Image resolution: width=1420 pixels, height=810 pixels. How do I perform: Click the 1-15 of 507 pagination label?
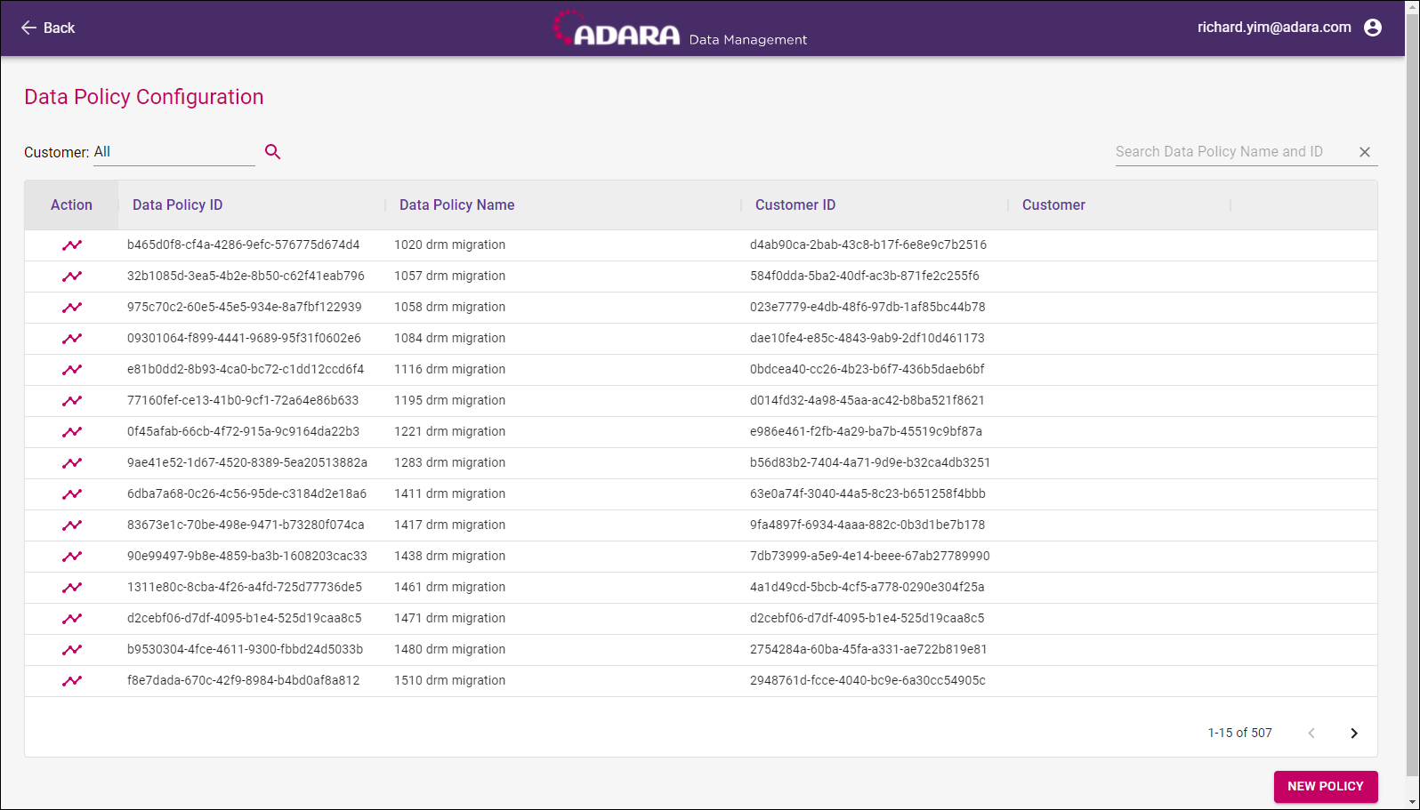click(x=1239, y=734)
